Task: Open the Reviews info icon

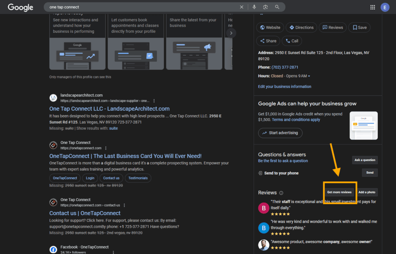Action: pyautogui.click(x=281, y=193)
